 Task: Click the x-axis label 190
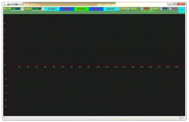click(x=176, y=67)
